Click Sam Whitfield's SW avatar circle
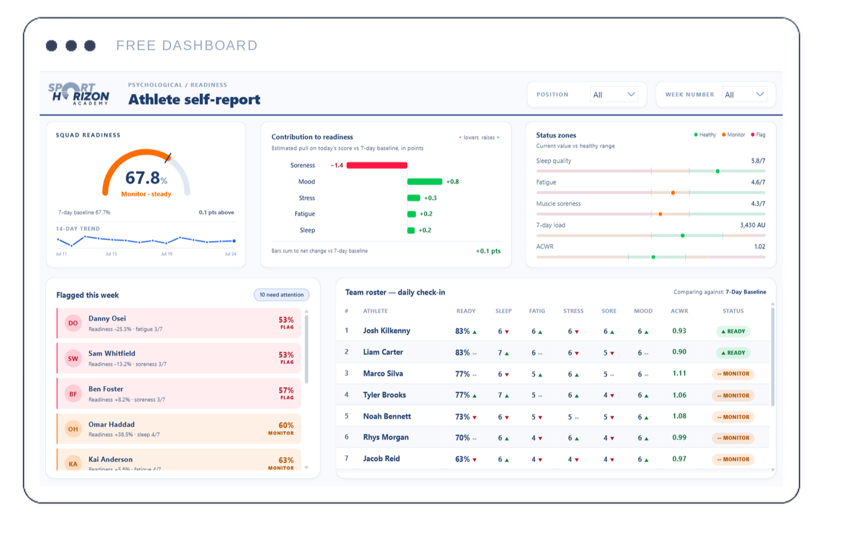Screen dimensions: 845x552 tap(73, 358)
